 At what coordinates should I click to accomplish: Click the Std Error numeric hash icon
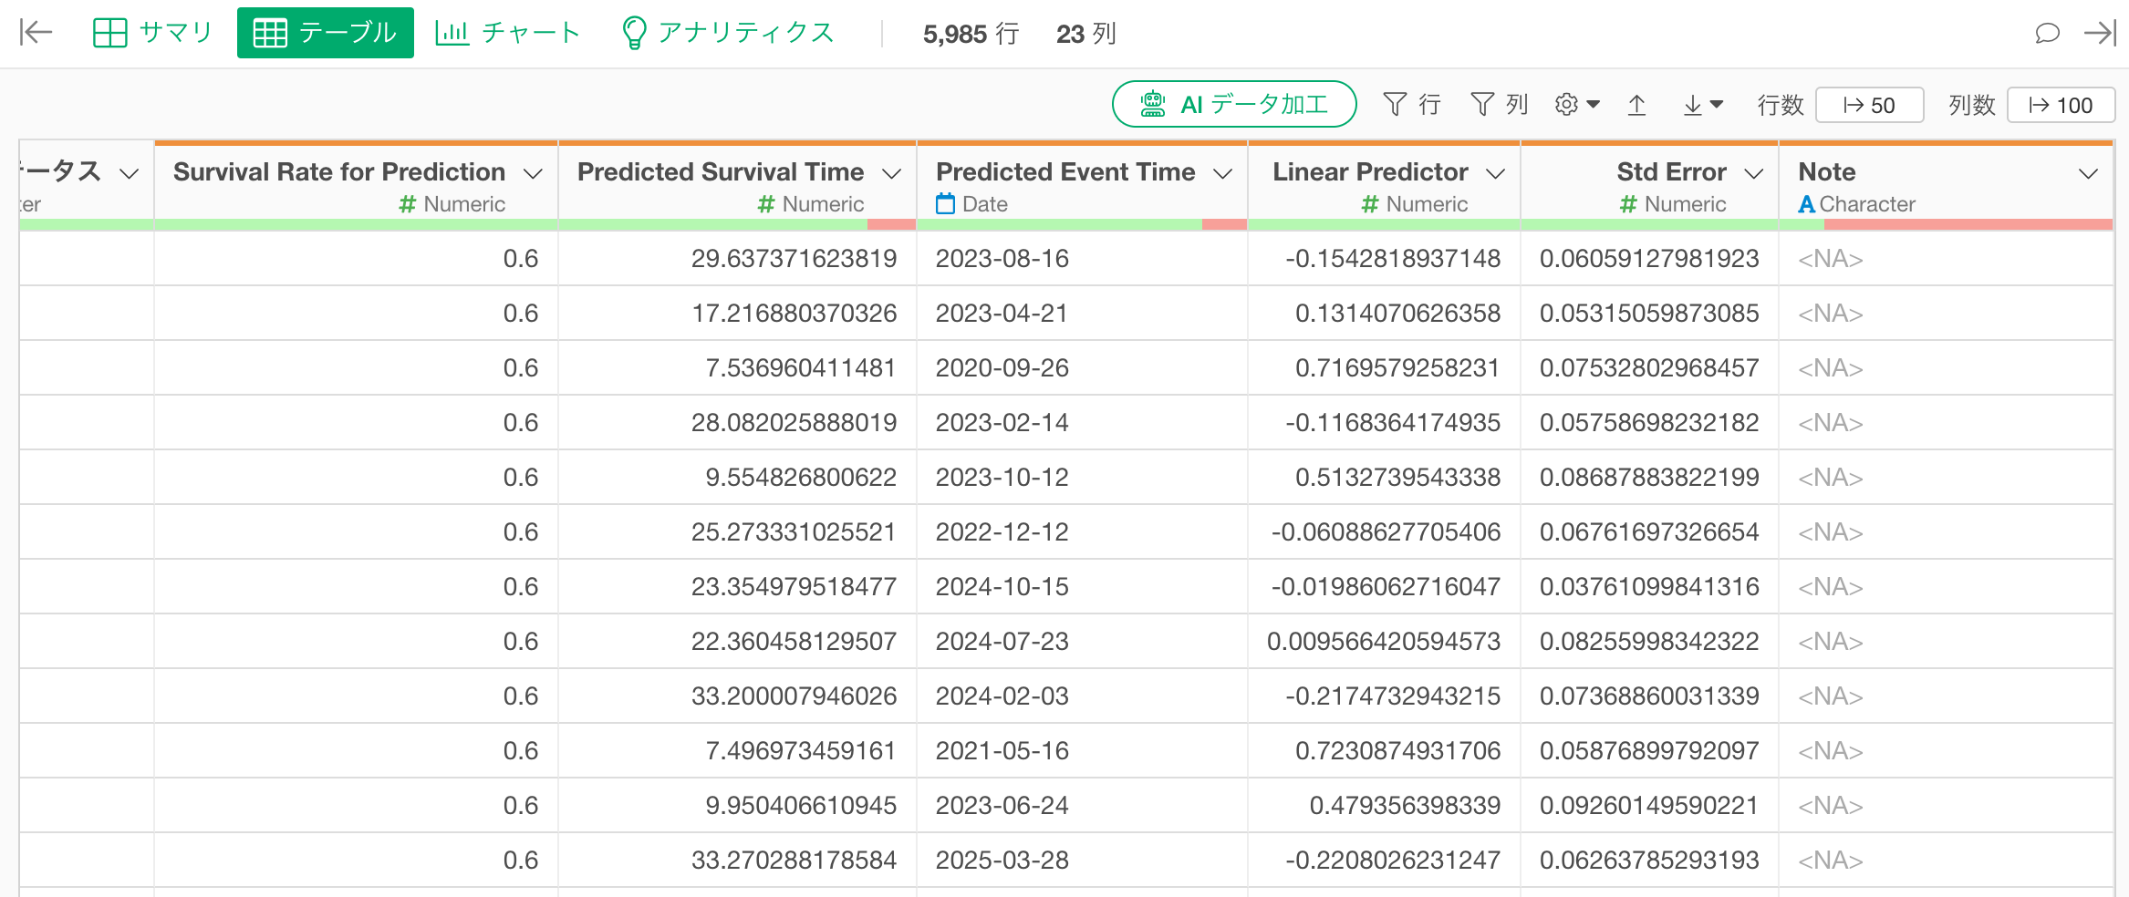(1628, 204)
